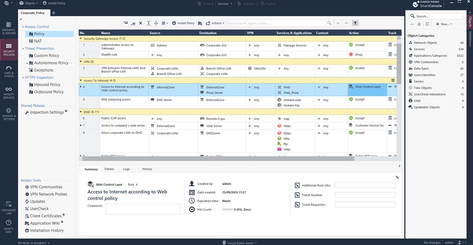Screen dimensions: 473x245
Task: Go to next search result arrow
Action: pos(338,23)
